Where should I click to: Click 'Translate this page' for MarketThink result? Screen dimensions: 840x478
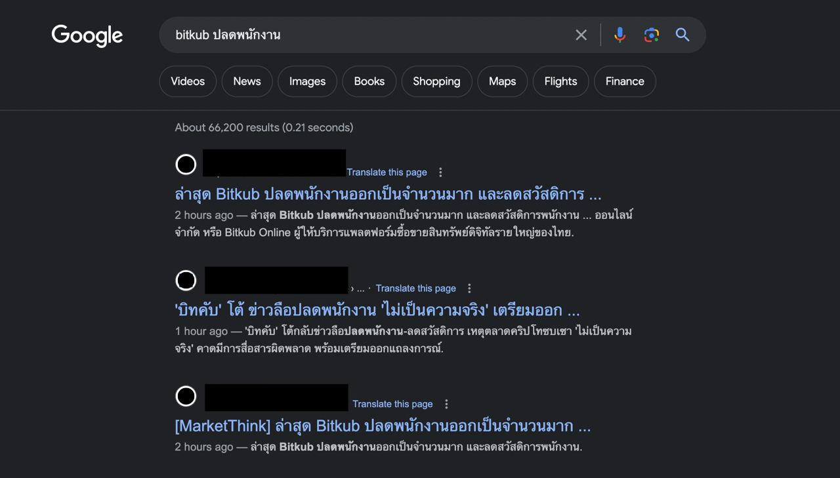coord(392,404)
